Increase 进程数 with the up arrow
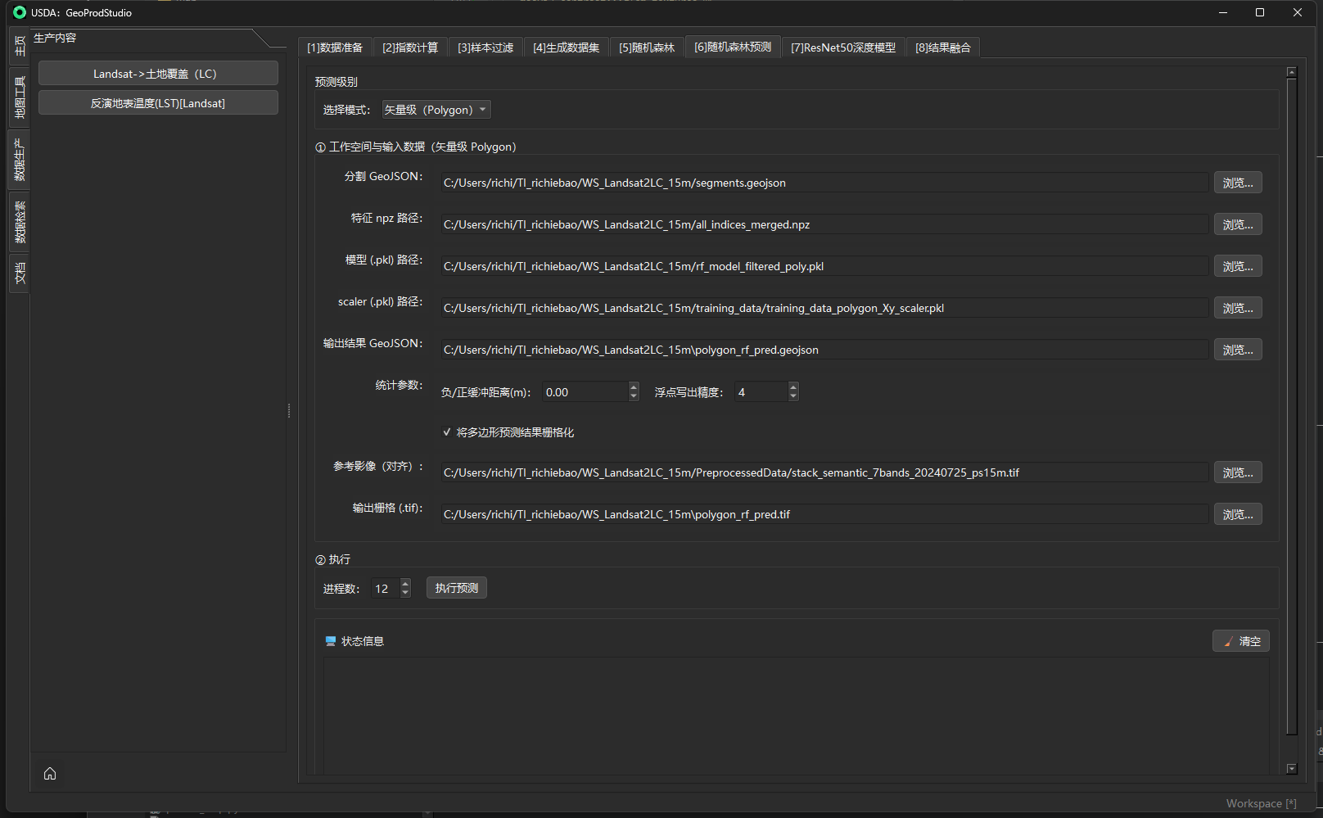The width and height of the screenshot is (1323, 818). (405, 584)
